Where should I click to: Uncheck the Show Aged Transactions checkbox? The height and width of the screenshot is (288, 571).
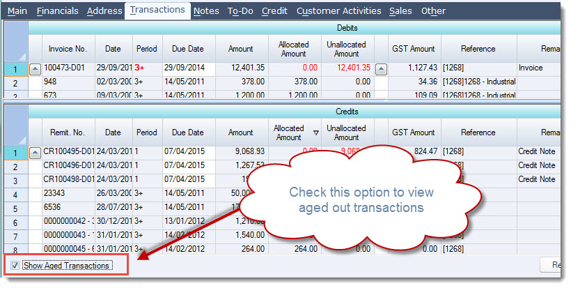[x=15, y=266]
